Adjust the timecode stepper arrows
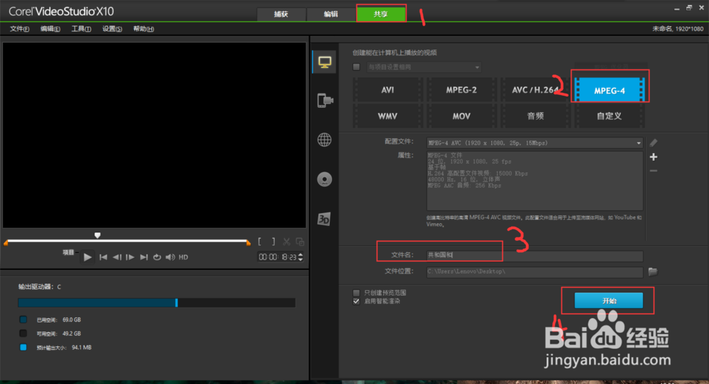This screenshot has width=709, height=384. click(300, 257)
